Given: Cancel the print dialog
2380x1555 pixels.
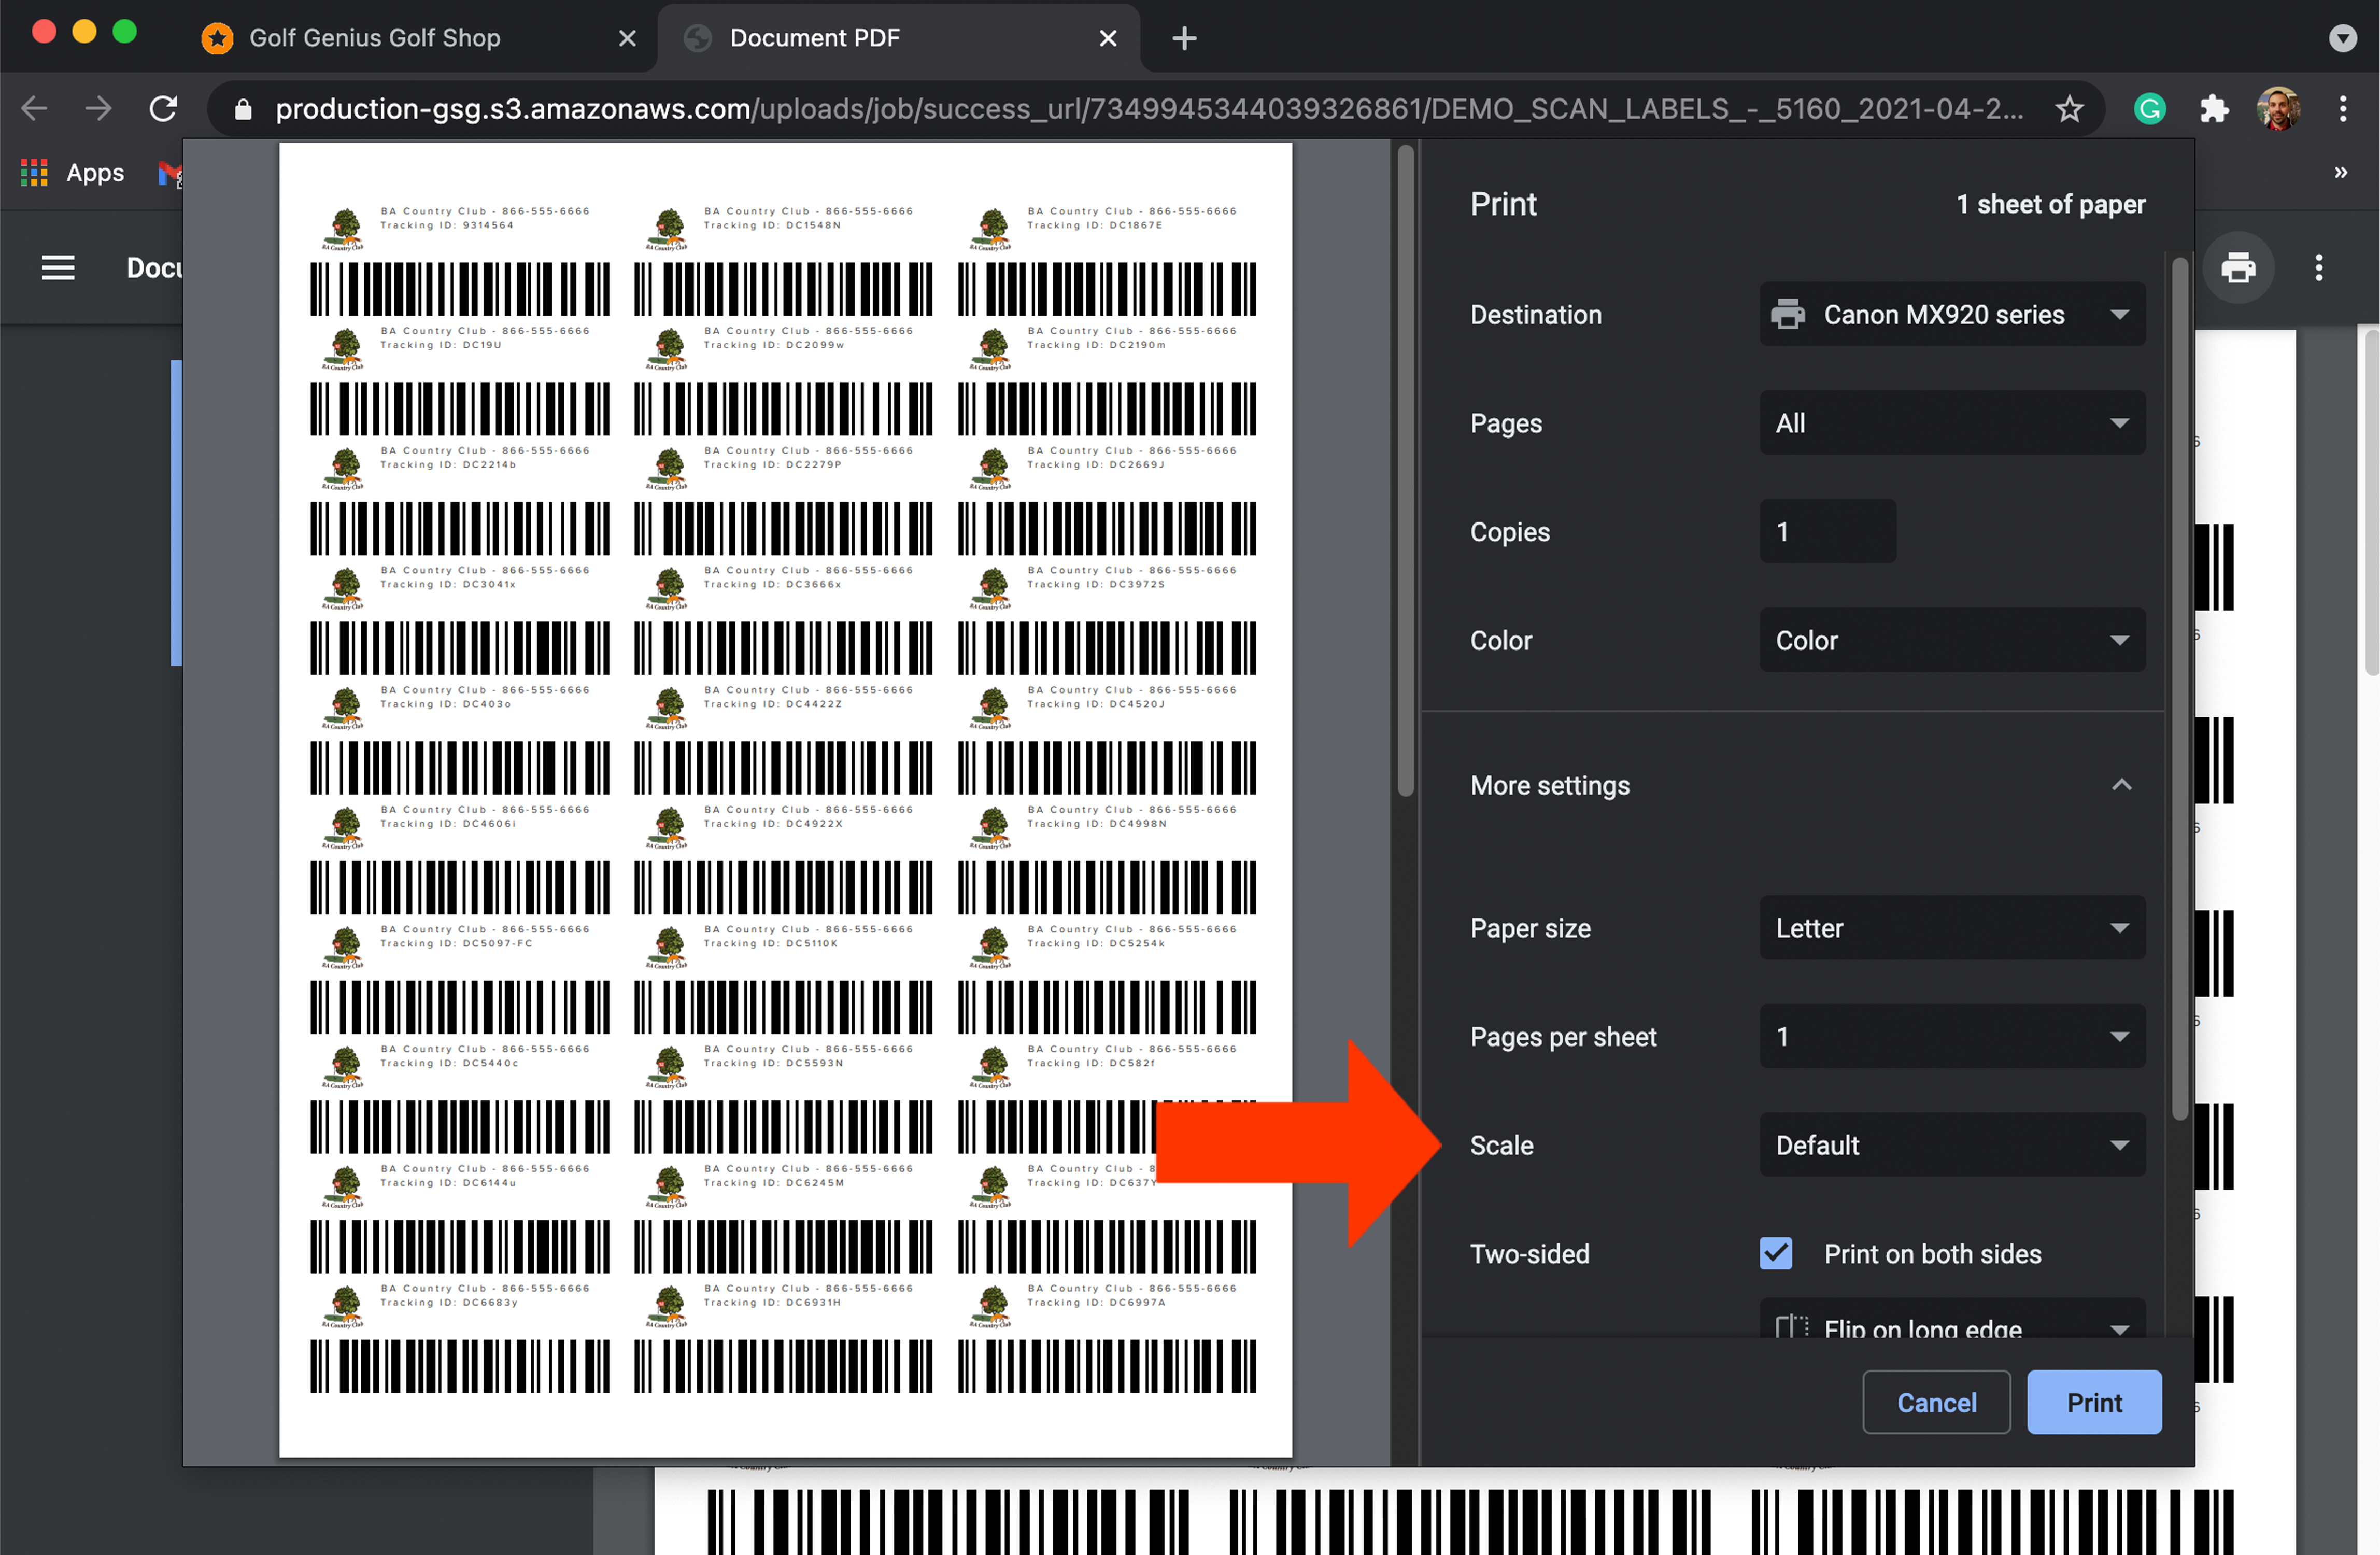Looking at the screenshot, I should click(x=1936, y=1402).
